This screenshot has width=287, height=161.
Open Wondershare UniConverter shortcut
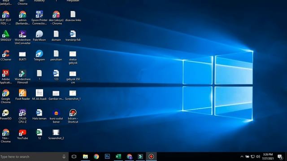[22, 38]
